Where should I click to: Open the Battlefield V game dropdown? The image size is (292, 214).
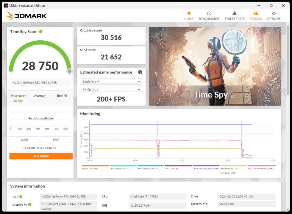111,82
